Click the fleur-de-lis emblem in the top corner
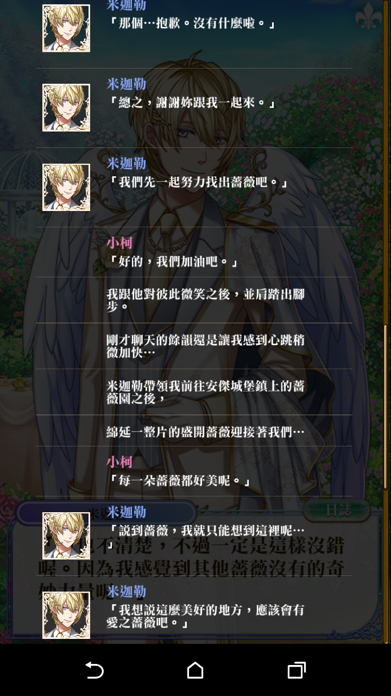 point(368,15)
